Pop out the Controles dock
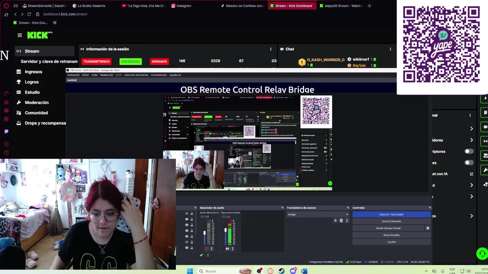Screen dimensions: 488x274 point(430,208)
